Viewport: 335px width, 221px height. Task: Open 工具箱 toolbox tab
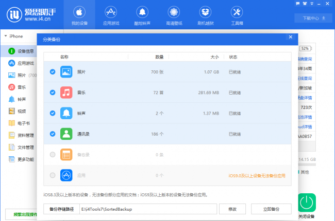pos(237,15)
